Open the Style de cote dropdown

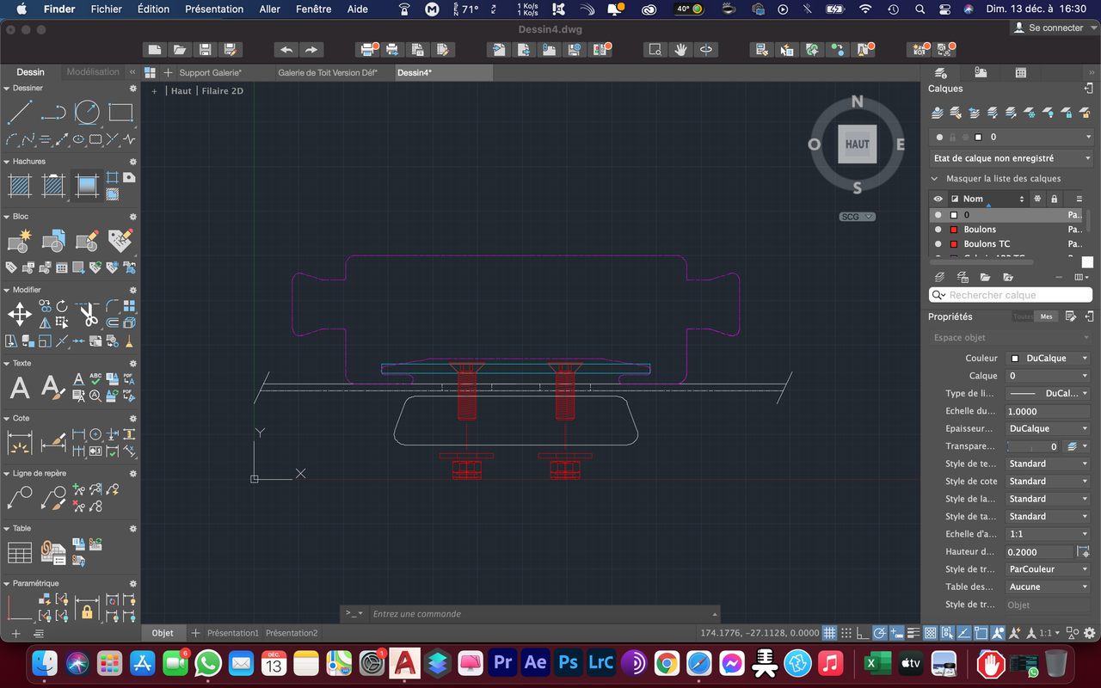tap(1048, 481)
